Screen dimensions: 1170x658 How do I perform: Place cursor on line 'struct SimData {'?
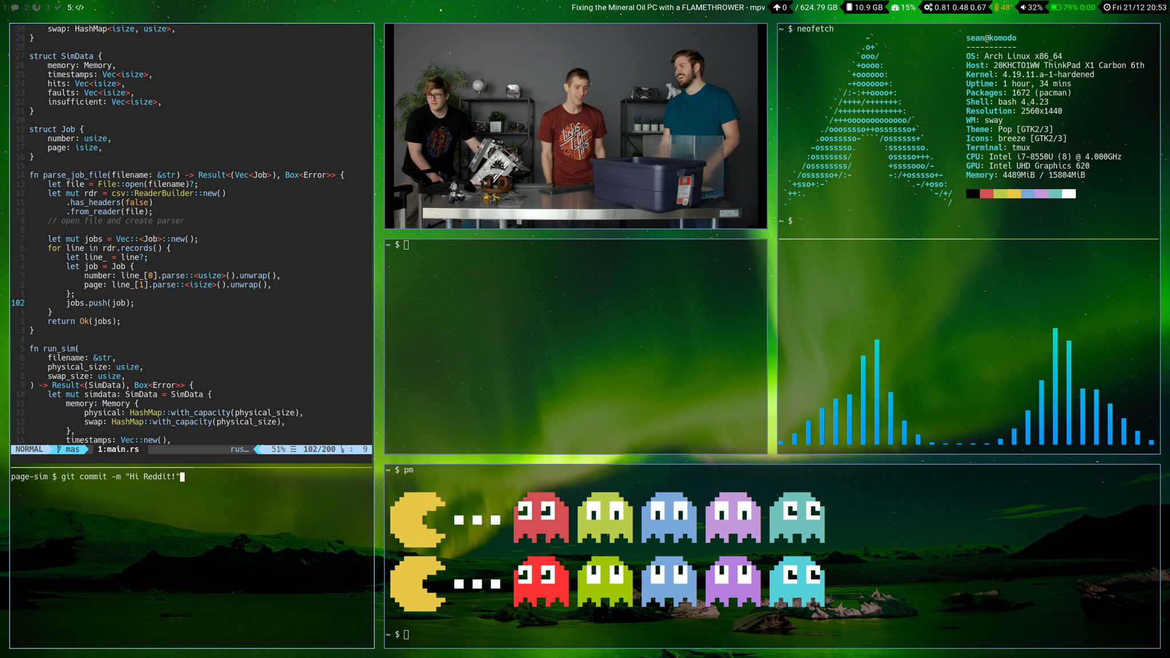(x=66, y=56)
